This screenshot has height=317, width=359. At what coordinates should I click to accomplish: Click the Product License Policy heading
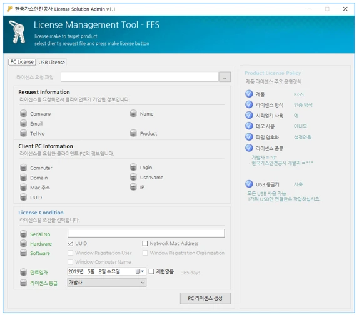tap(273, 73)
